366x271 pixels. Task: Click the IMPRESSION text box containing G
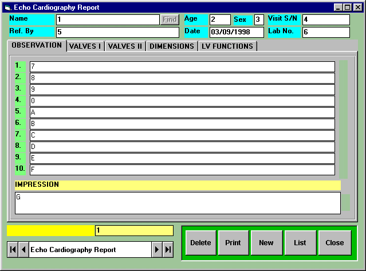pos(178,203)
